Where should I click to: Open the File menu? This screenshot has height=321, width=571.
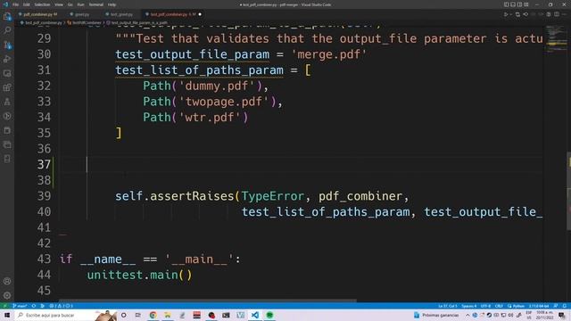(15, 4)
